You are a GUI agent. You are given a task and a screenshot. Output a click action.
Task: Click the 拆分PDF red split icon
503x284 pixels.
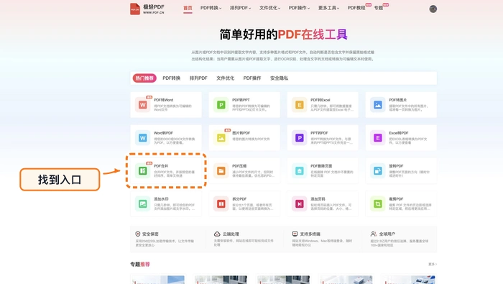pos(221,203)
